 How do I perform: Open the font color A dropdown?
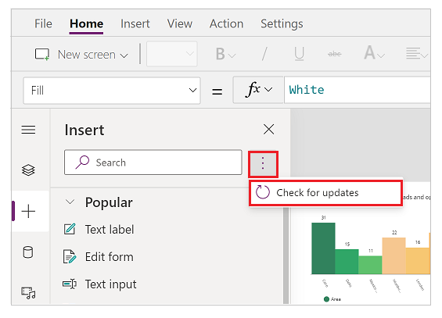pyautogui.click(x=374, y=53)
